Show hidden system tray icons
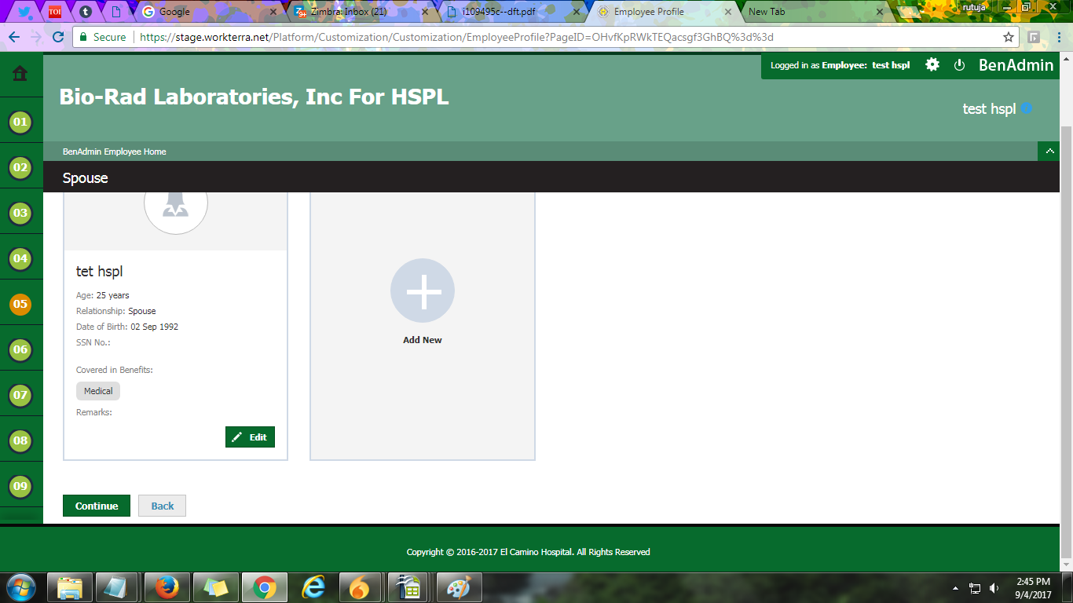 (x=956, y=587)
